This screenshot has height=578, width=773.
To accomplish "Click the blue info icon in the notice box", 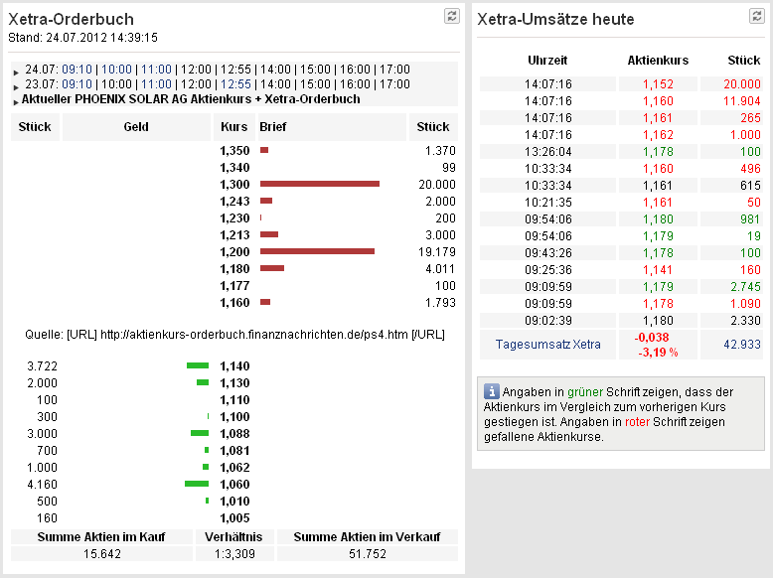I will (x=492, y=391).
